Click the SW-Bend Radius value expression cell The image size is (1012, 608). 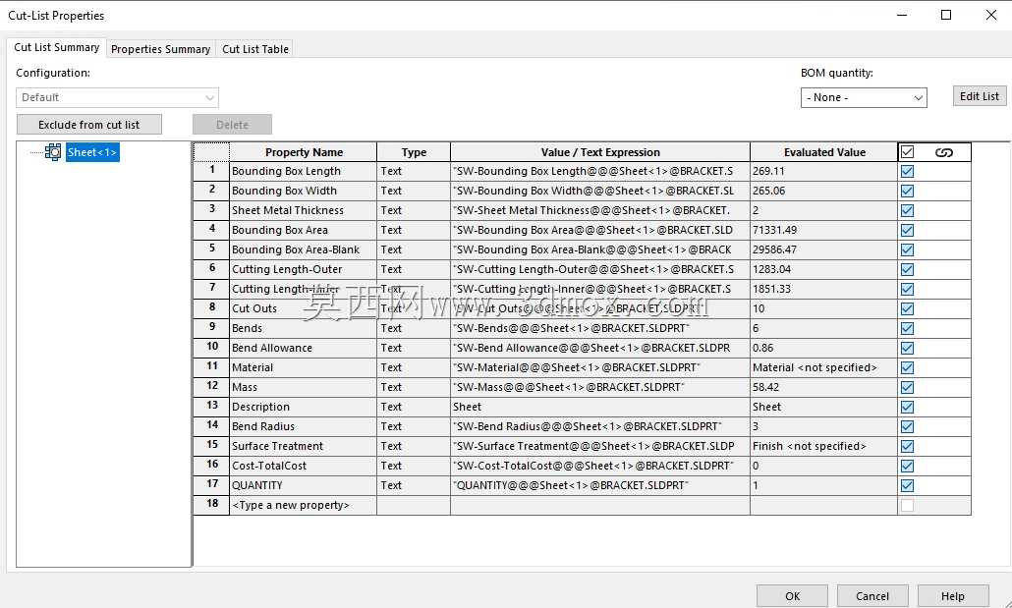click(600, 426)
